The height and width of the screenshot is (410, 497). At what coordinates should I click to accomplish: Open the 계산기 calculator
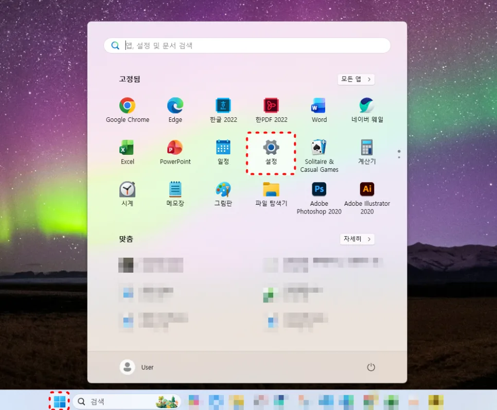367,147
